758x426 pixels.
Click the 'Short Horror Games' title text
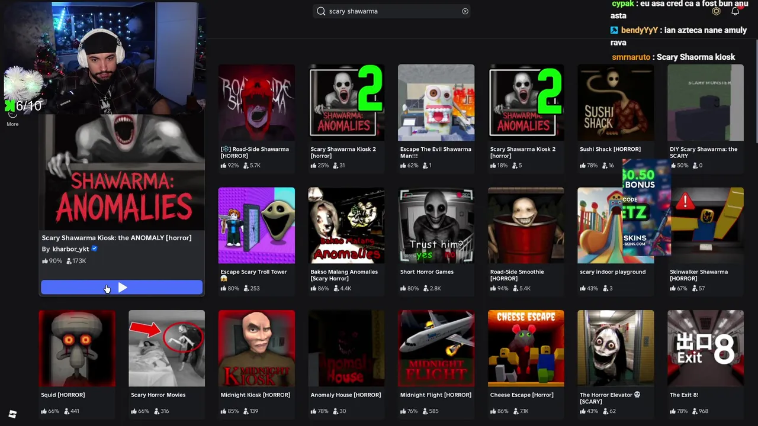tap(427, 272)
